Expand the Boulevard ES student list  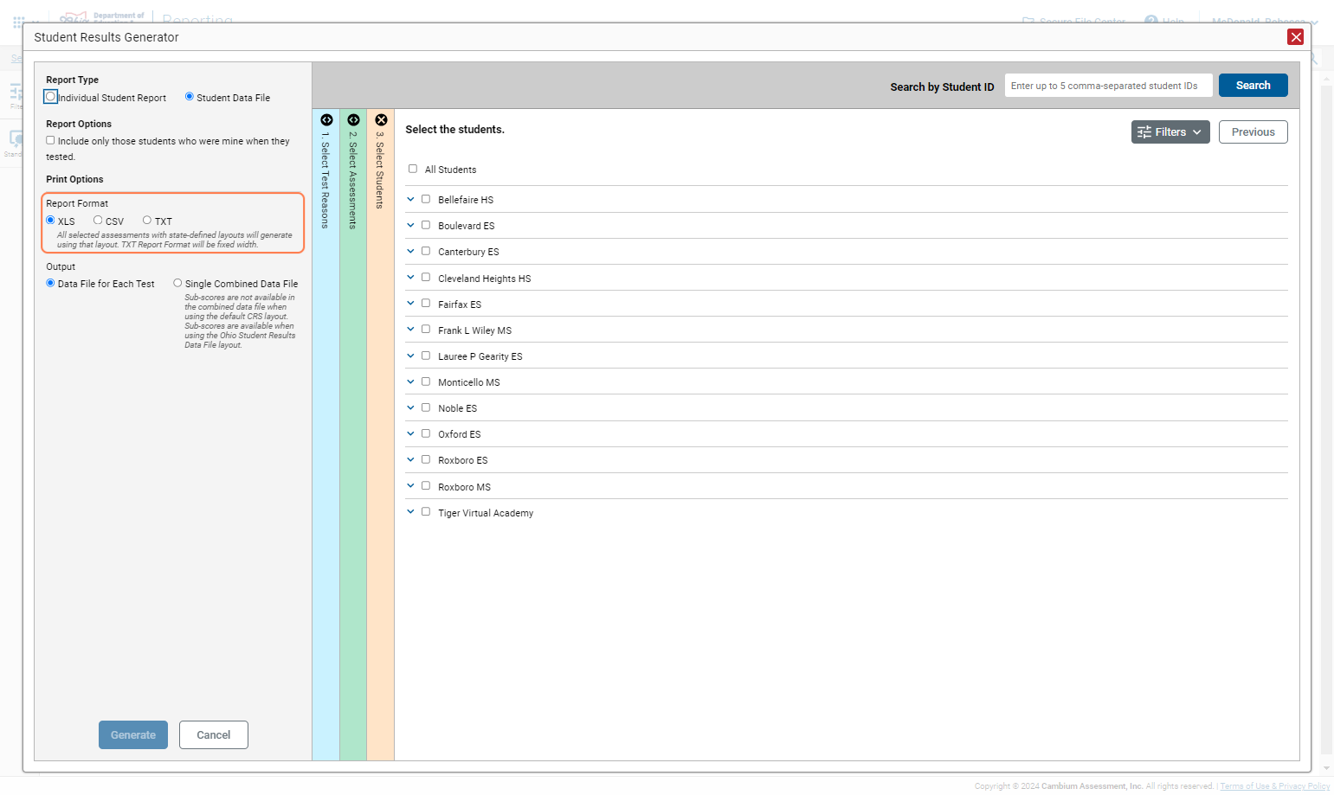point(410,225)
